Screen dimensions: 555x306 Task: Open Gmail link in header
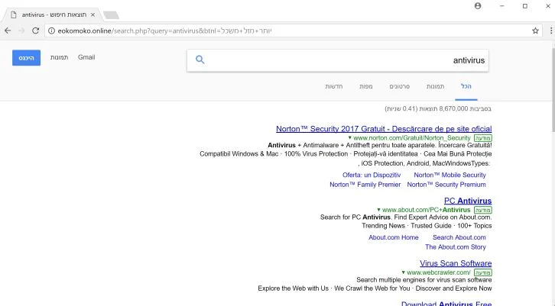86,57
